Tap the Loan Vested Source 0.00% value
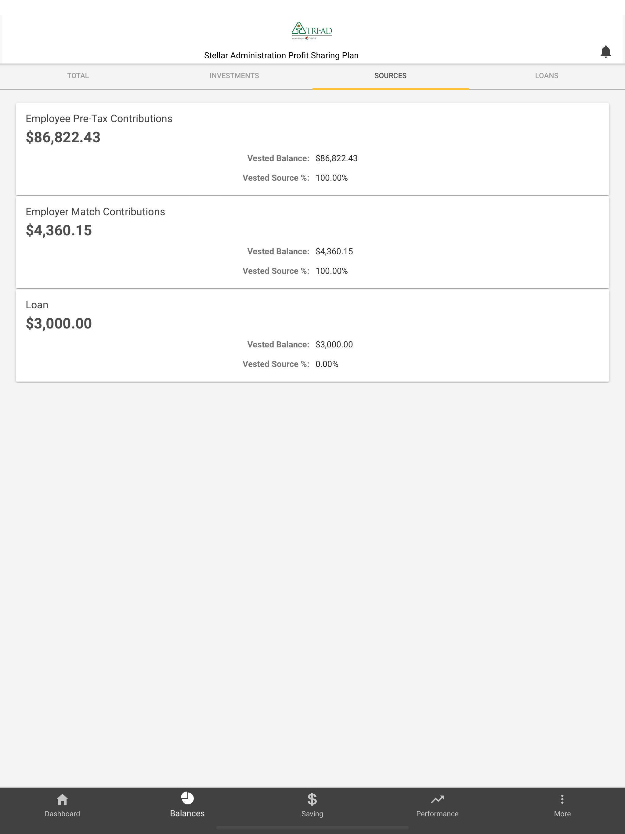This screenshot has height=834, width=625. pos(327,364)
